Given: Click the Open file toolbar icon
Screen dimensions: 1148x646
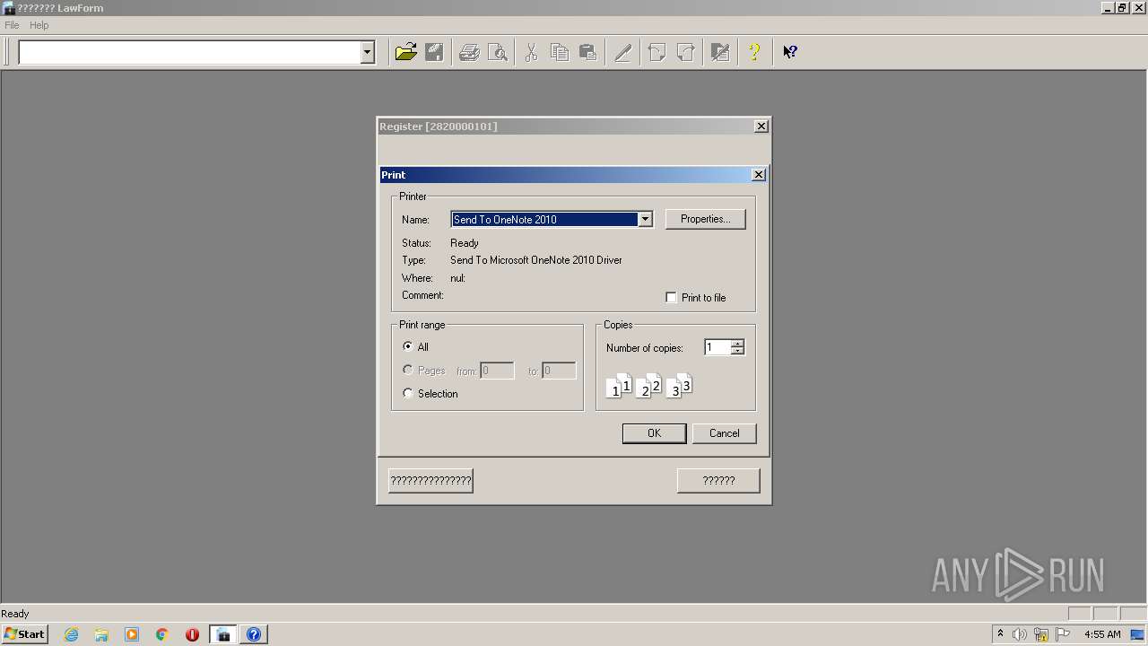Looking at the screenshot, I should pyautogui.click(x=406, y=52).
